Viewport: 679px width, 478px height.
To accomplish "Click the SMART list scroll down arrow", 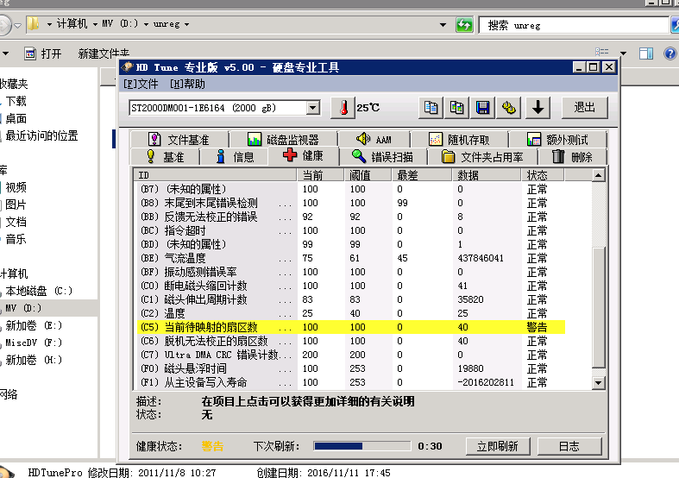I will point(599,382).
